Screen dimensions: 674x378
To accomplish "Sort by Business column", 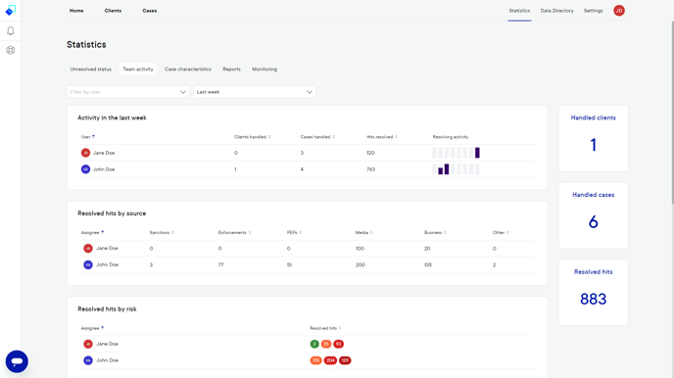I will [x=435, y=232].
